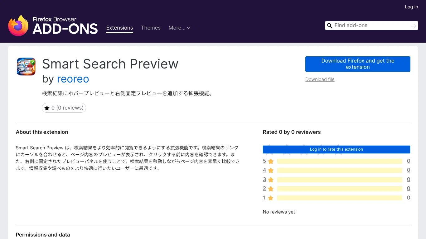Click the 2 star rating number link
The width and height of the screenshot is (426, 239).
point(264,188)
